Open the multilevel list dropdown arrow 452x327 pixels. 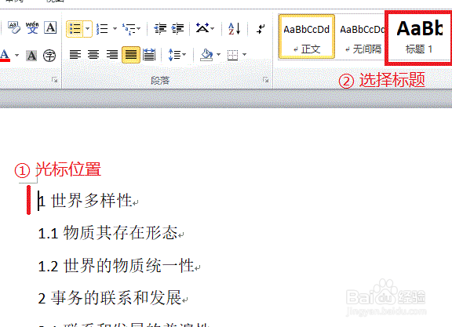pos(139,29)
